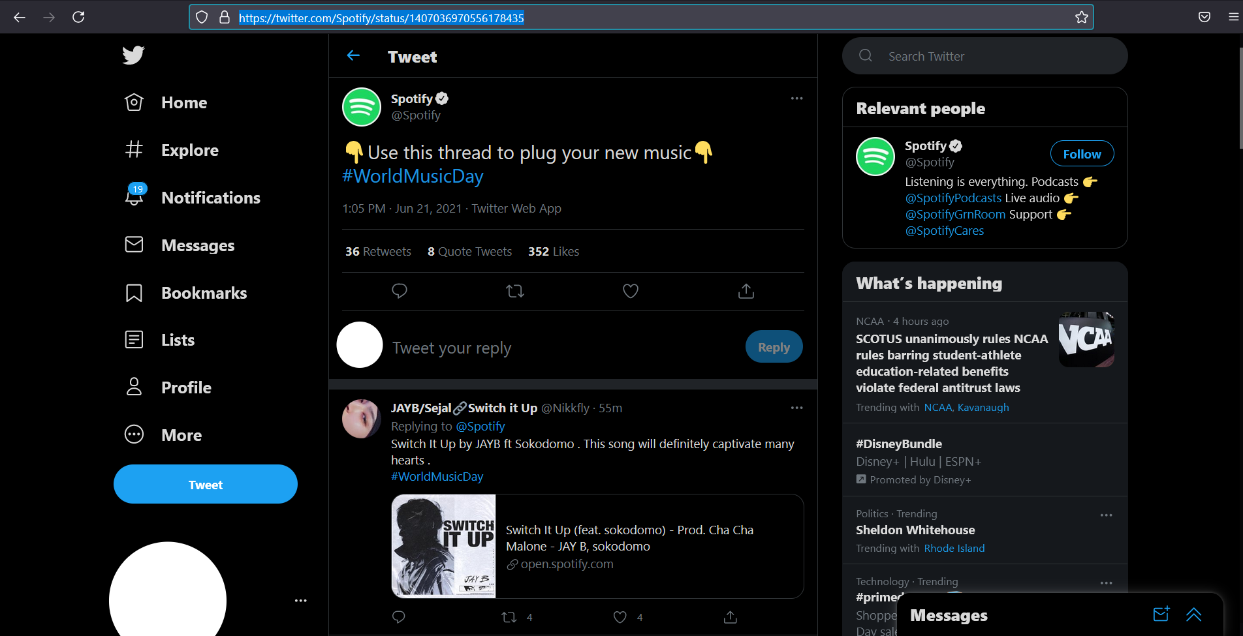Expand the Messages drawer with double chevron
The width and height of the screenshot is (1243, 636).
click(1193, 614)
